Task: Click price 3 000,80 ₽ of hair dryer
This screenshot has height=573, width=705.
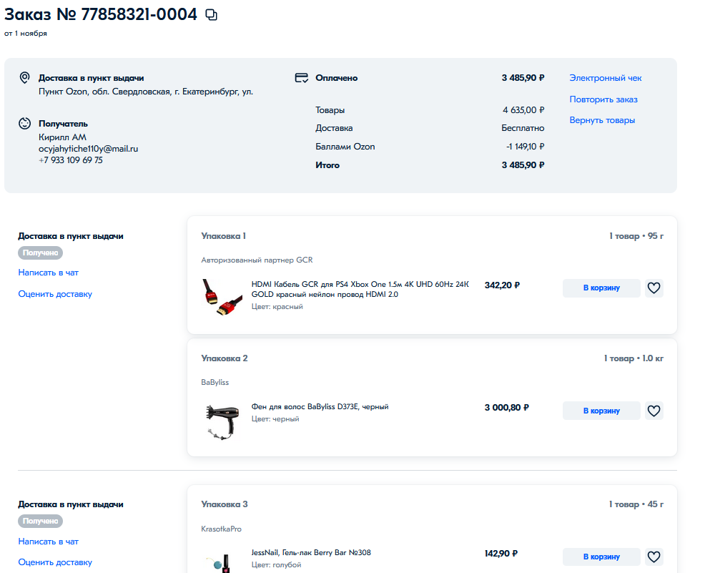Action: tap(507, 408)
